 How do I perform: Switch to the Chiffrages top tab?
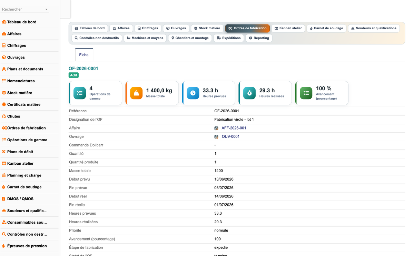tap(148, 28)
